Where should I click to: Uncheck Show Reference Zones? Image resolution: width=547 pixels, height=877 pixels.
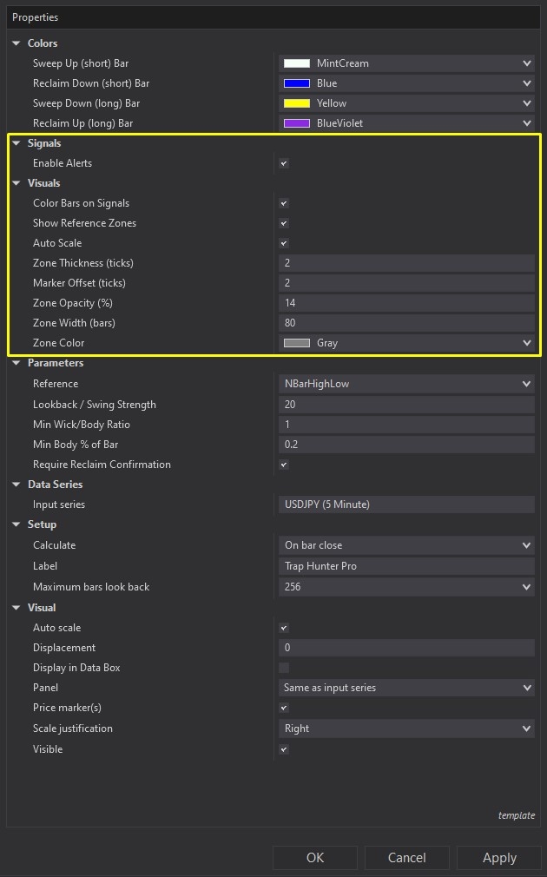click(283, 222)
